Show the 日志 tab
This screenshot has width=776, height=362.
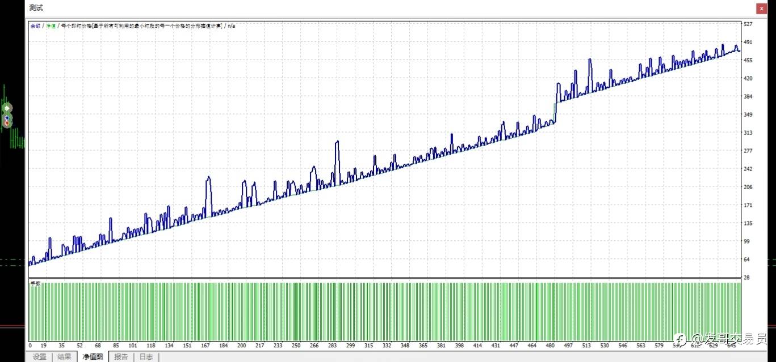146,357
